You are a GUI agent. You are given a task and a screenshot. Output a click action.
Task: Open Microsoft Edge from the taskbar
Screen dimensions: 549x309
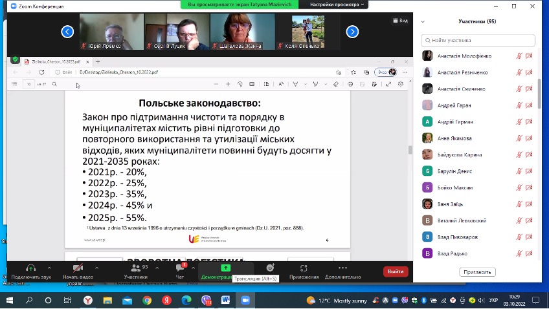coord(186,300)
